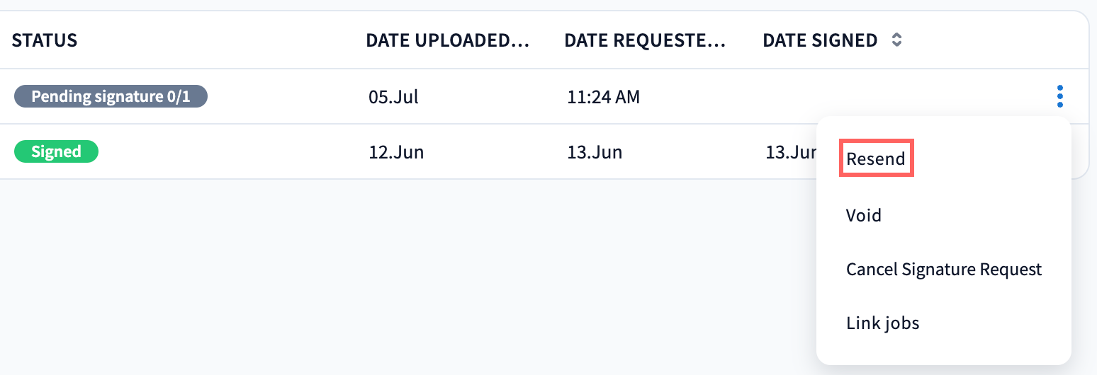Viewport: 1097px width, 375px height.
Task: Click the green Signed status badge
Action: click(x=56, y=151)
